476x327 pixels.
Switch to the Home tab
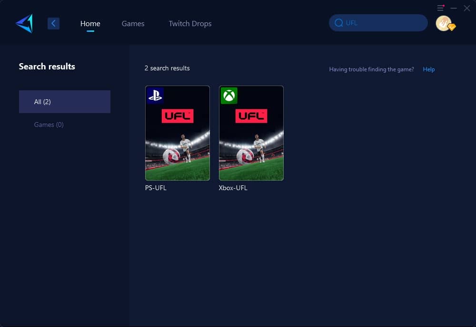tap(90, 23)
